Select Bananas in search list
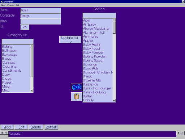185x139 pixels. (98, 64)
